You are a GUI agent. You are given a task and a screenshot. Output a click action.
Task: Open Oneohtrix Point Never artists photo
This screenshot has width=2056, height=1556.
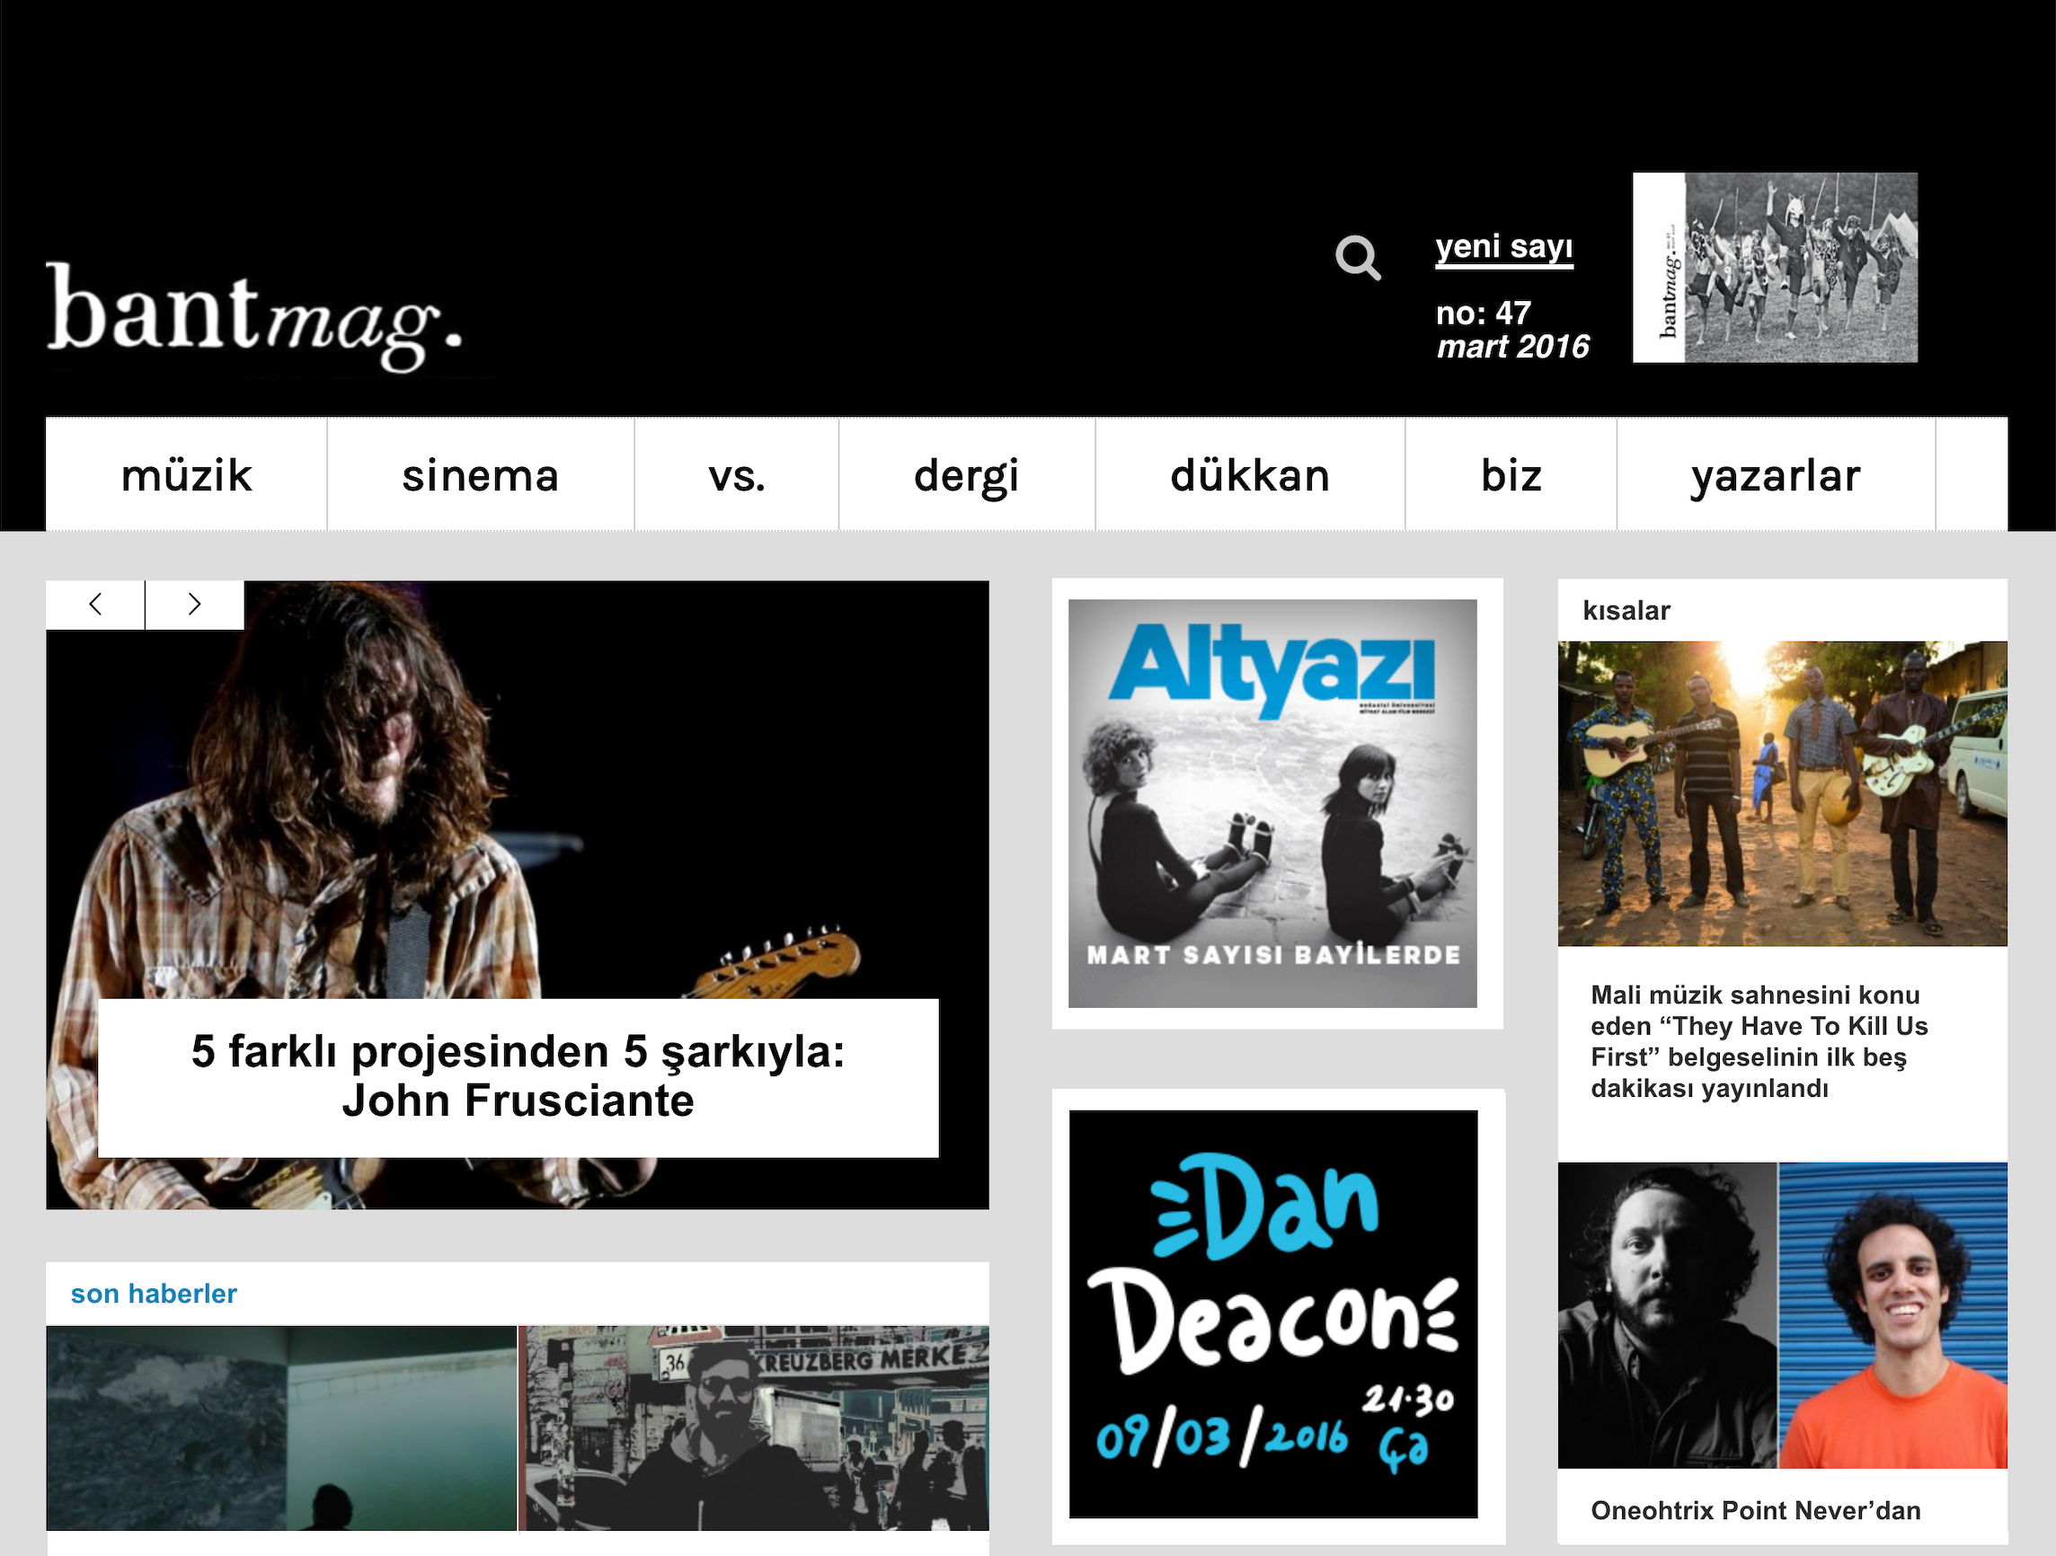(1783, 1315)
